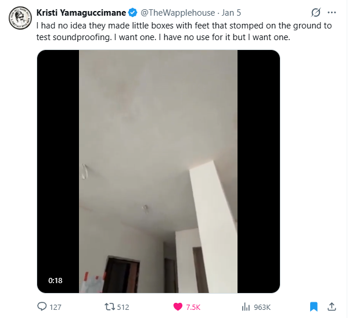Share the post using upload arrow icon
This screenshot has height=318, width=349.
332,307
